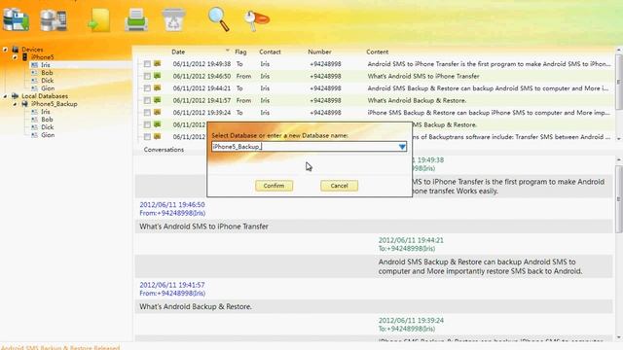Collapse the Local Databases node
The image size is (623, 350).
[x=5, y=96]
